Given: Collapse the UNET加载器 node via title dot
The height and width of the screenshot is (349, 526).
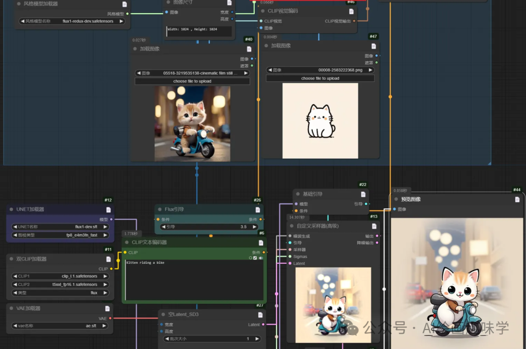Looking at the screenshot, I should (x=11, y=209).
